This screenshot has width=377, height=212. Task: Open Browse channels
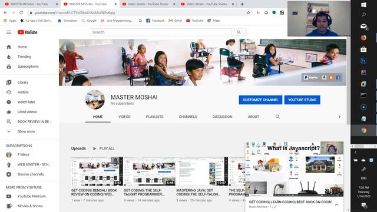pyautogui.click(x=31, y=174)
